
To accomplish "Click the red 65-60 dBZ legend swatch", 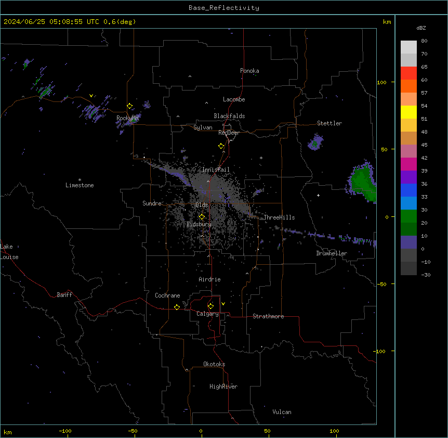I will point(409,73).
